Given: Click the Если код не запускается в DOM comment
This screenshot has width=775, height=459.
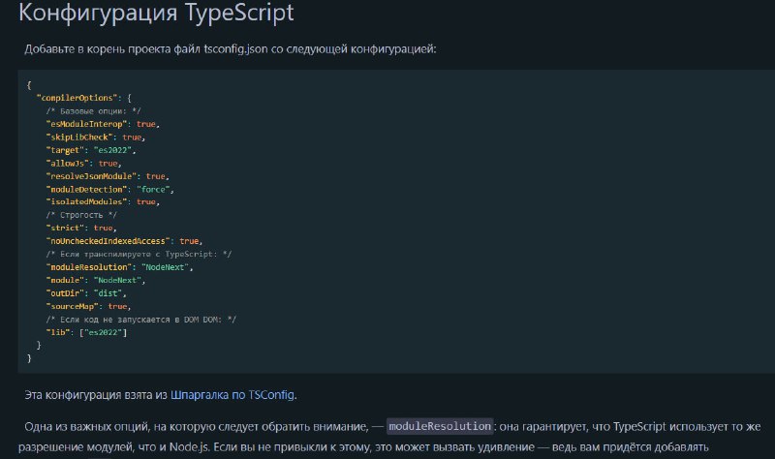Looking at the screenshot, I should pyautogui.click(x=140, y=320).
